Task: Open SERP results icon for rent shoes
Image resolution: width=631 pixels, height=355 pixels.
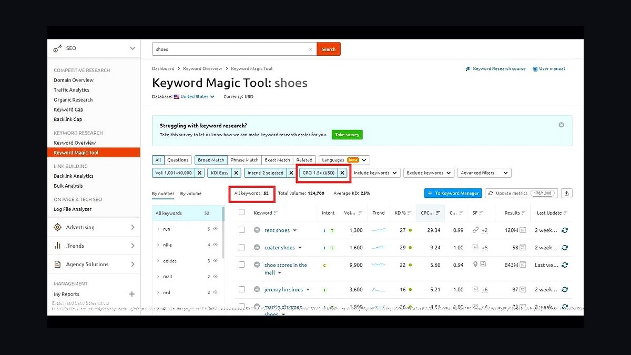Action: click(x=523, y=230)
